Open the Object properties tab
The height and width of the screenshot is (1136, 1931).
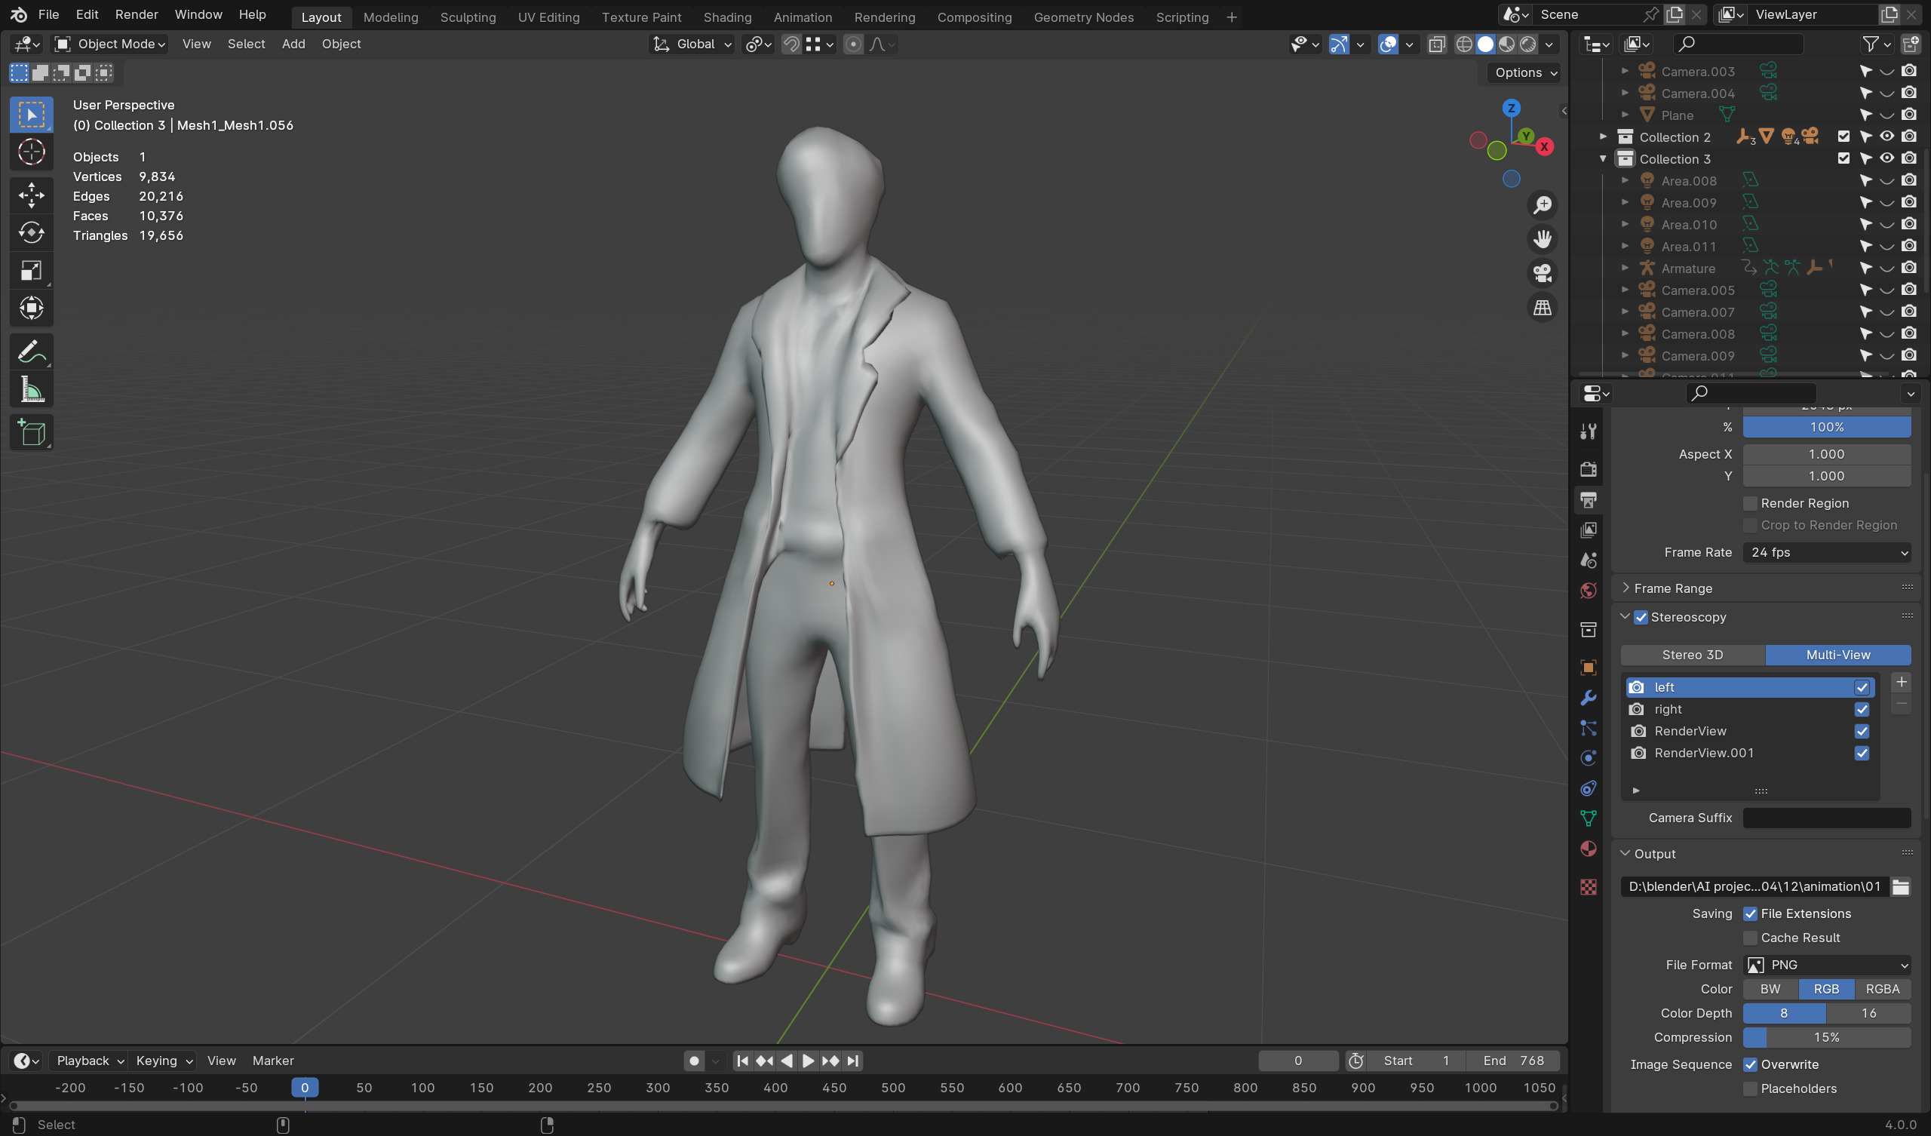click(1589, 668)
